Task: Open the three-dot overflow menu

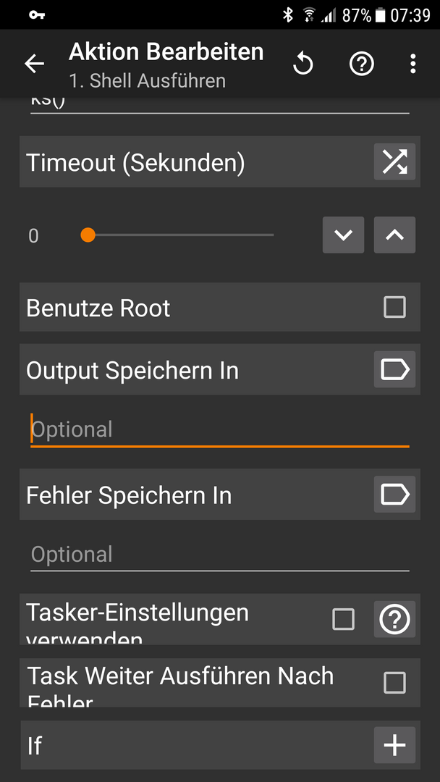Action: point(412,64)
